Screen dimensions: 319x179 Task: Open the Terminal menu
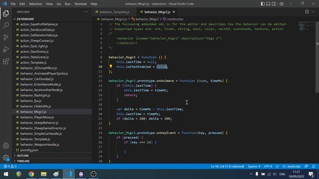coord(80,4)
